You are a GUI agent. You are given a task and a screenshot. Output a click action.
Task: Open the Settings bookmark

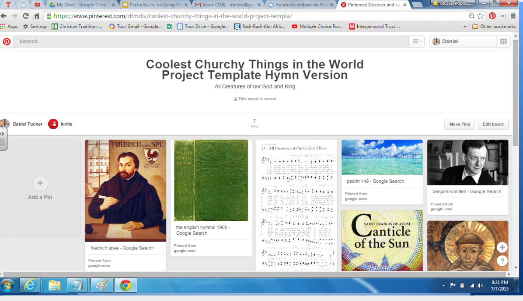click(35, 26)
